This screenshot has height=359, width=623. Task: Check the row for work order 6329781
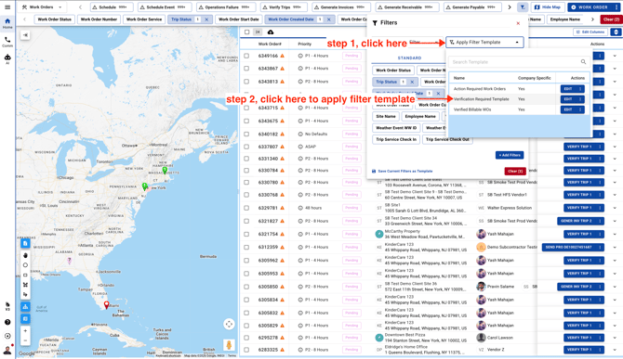[246, 208]
